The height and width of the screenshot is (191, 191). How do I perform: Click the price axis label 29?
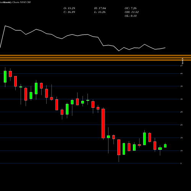[x=181, y=112]
